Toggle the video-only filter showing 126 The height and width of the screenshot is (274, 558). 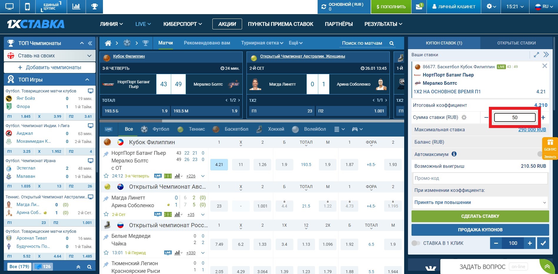[43, 267]
